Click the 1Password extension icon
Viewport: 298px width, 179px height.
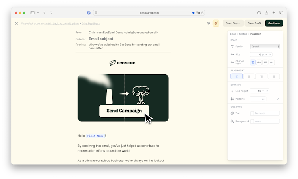click(x=89, y=13)
